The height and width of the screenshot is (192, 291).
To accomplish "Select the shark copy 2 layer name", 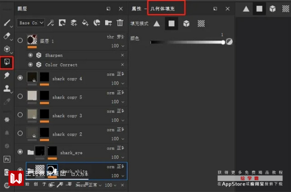I will [67, 134].
